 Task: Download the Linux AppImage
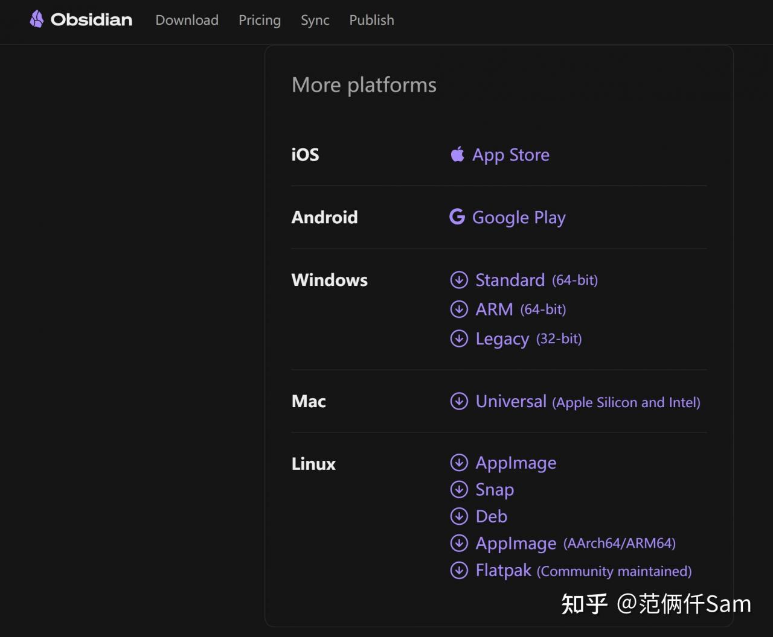click(516, 463)
